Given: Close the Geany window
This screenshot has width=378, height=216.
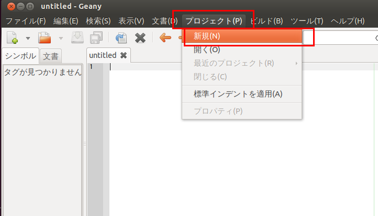Looking at the screenshot, I should [x=11, y=6].
